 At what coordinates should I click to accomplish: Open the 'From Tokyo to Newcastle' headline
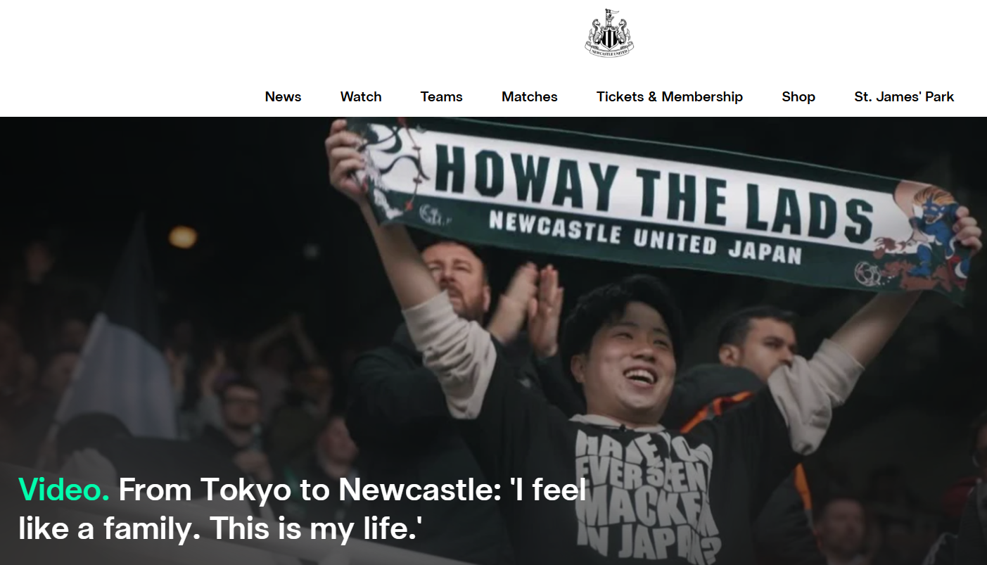(x=352, y=489)
